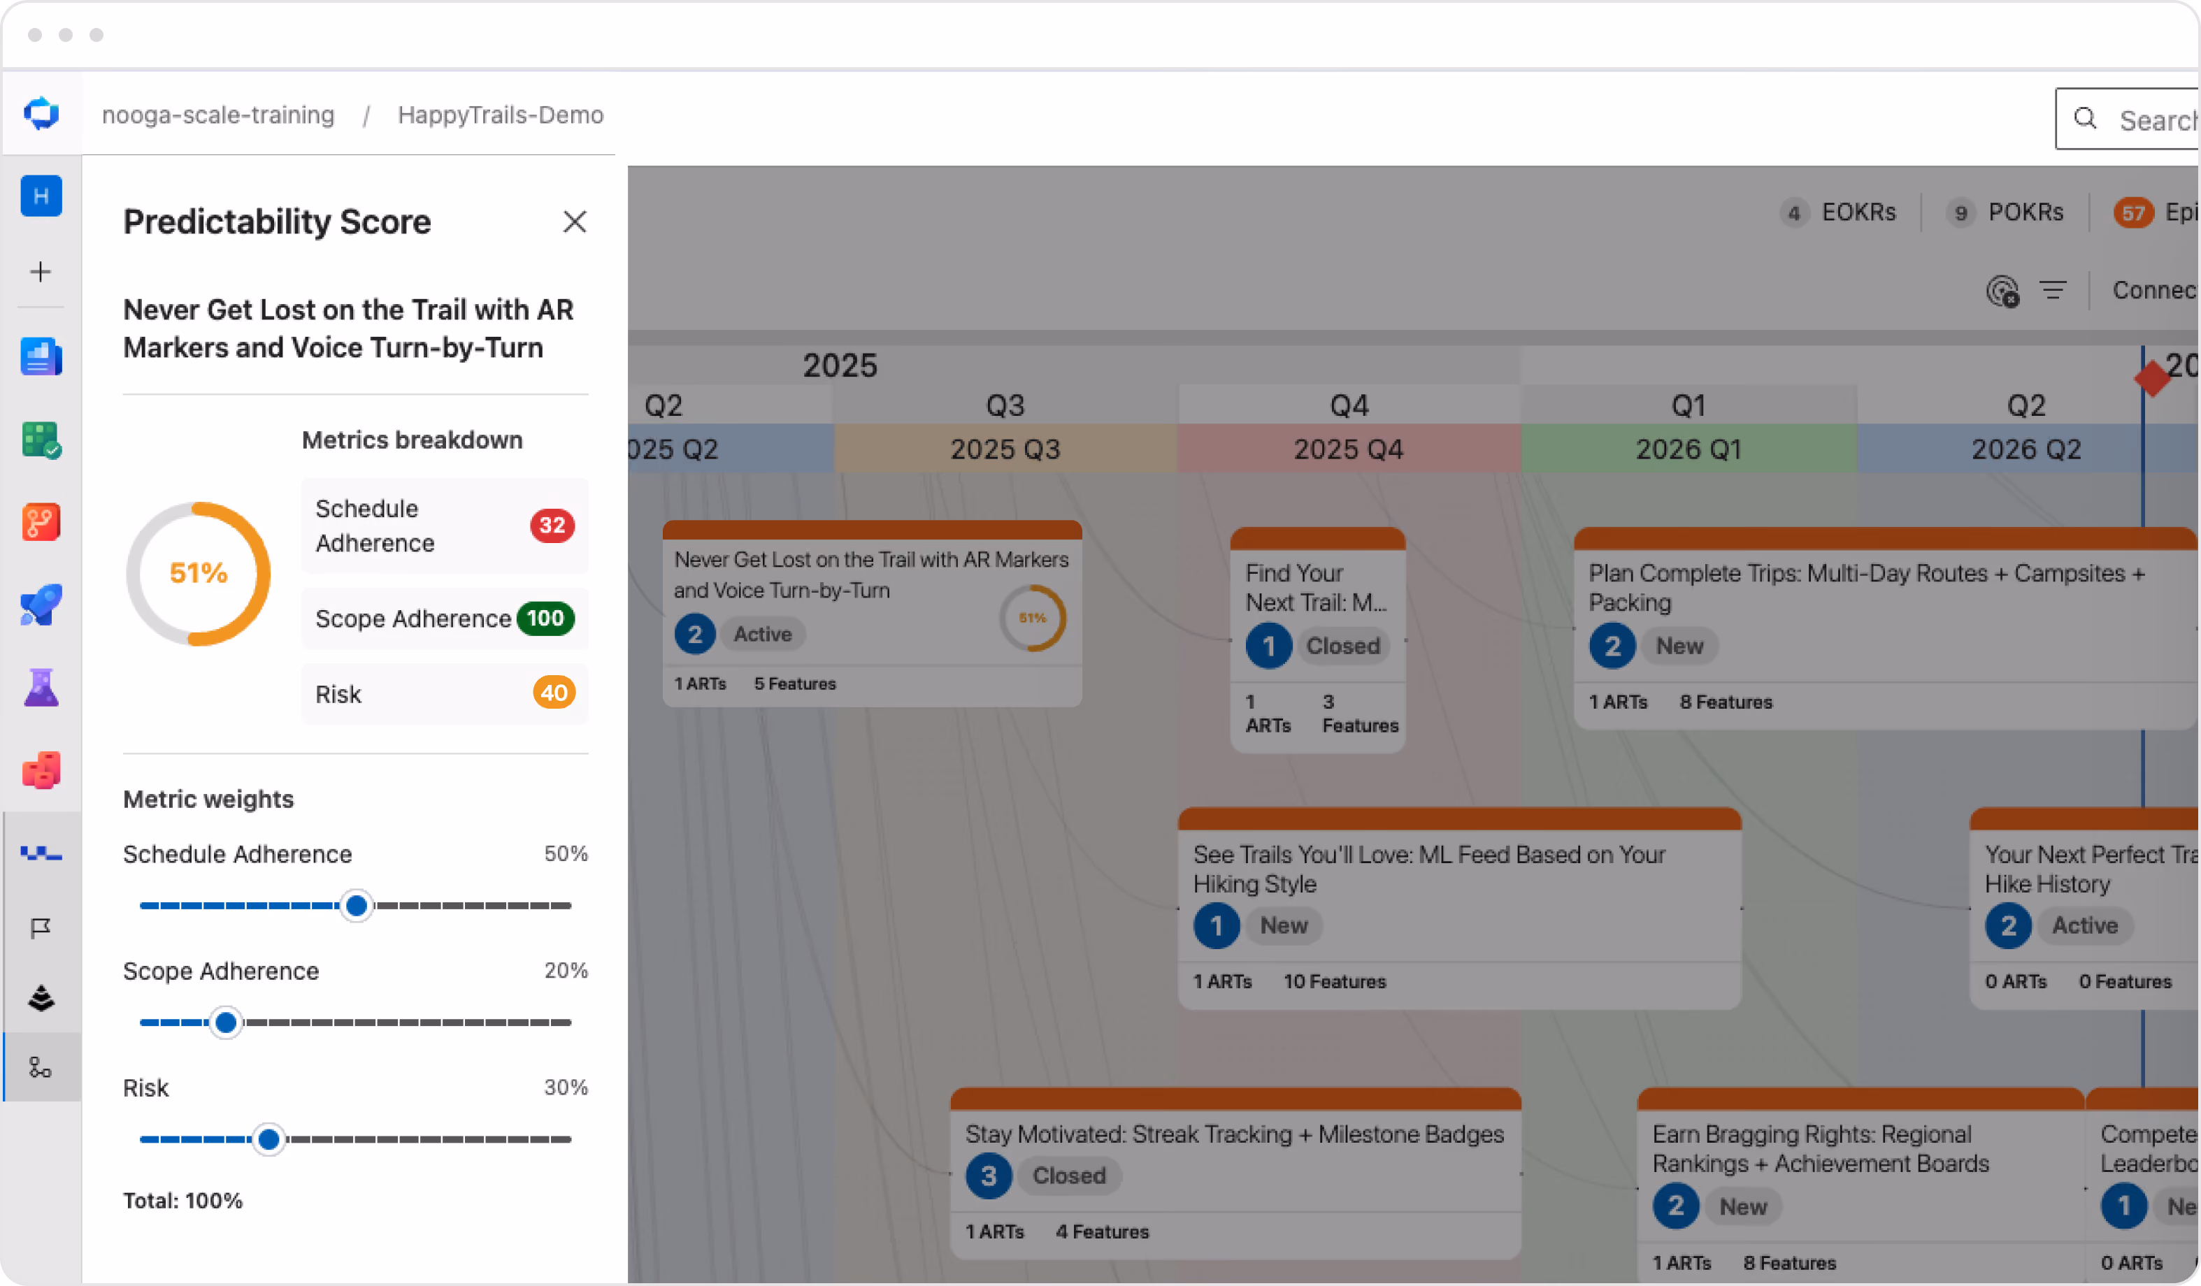Open the blue H project icon

41,196
